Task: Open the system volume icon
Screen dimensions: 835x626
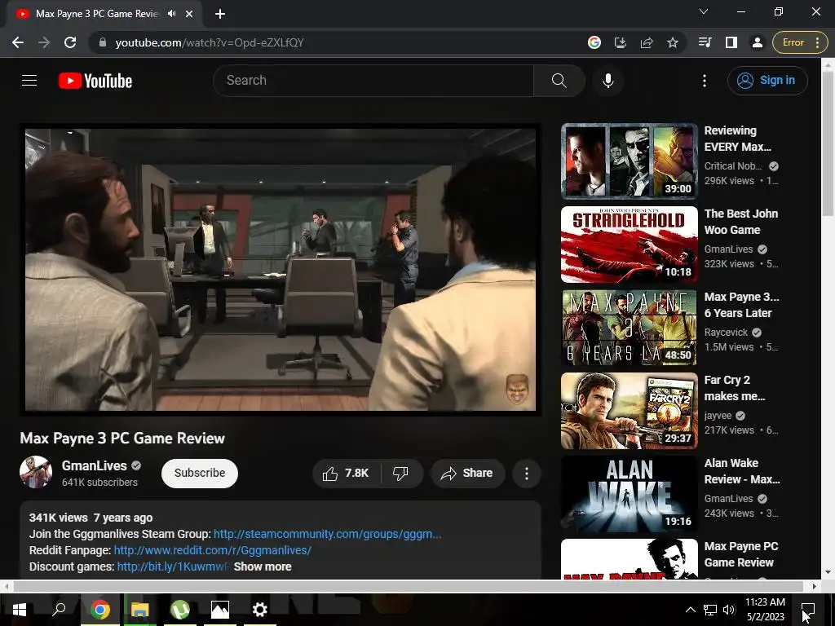Action: point(729,610)
